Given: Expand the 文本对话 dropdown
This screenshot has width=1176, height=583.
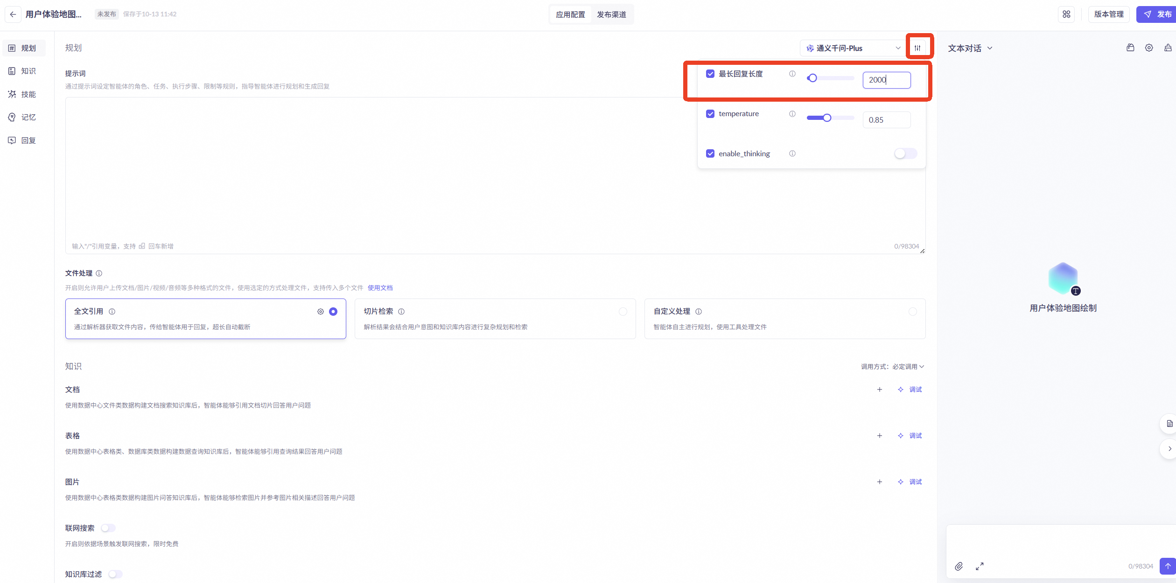Looking at the screenshot, I should click(970, 48).
